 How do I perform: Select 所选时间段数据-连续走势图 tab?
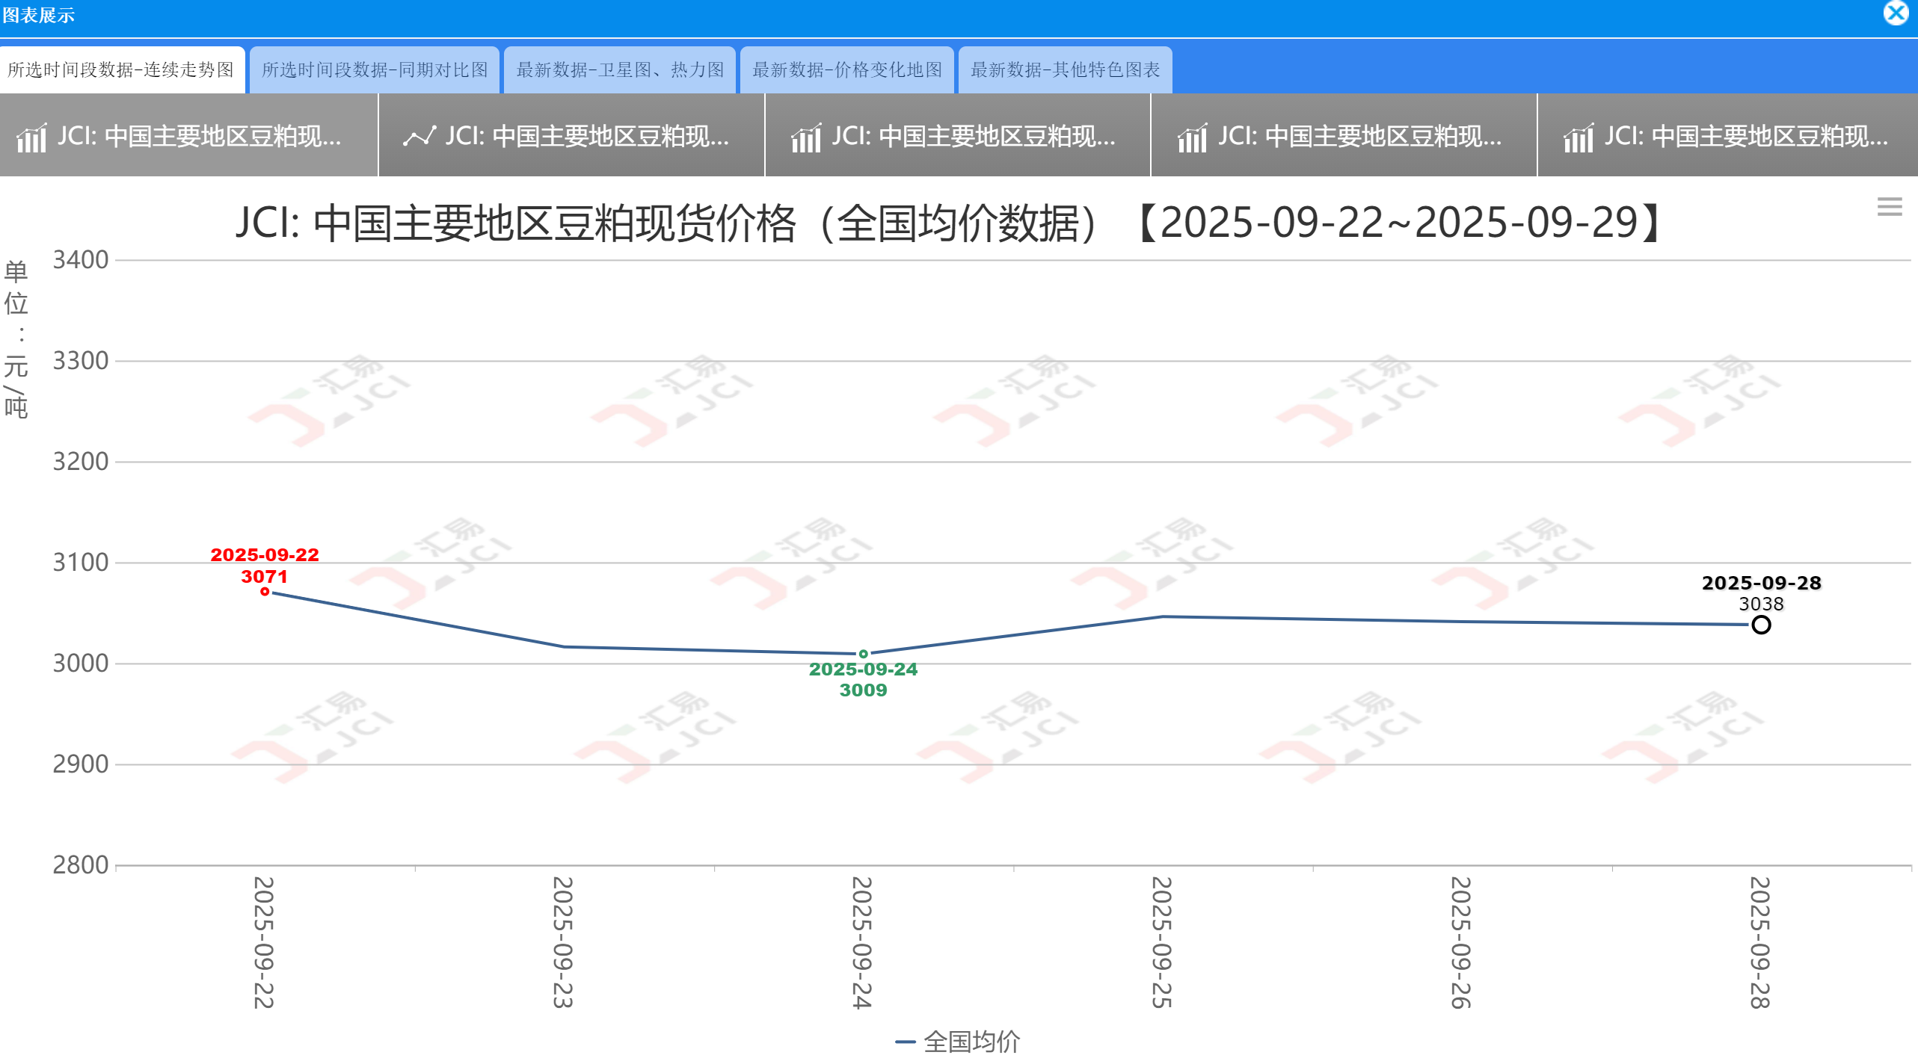(121, 70)
